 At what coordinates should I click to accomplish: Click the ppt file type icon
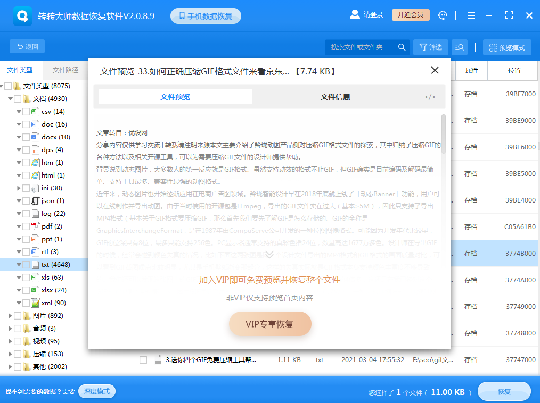tap(35, 239)
